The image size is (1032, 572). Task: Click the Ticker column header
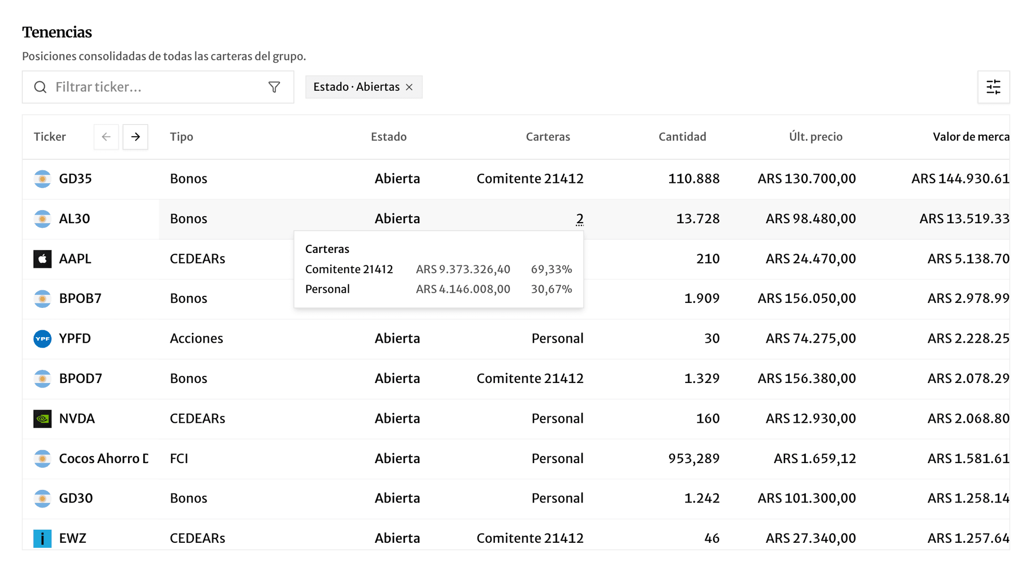point(50,137)
